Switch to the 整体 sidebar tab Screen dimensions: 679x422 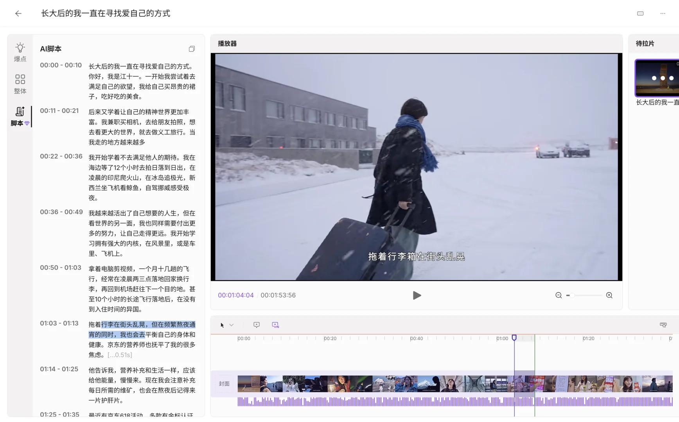coord(20,84)
